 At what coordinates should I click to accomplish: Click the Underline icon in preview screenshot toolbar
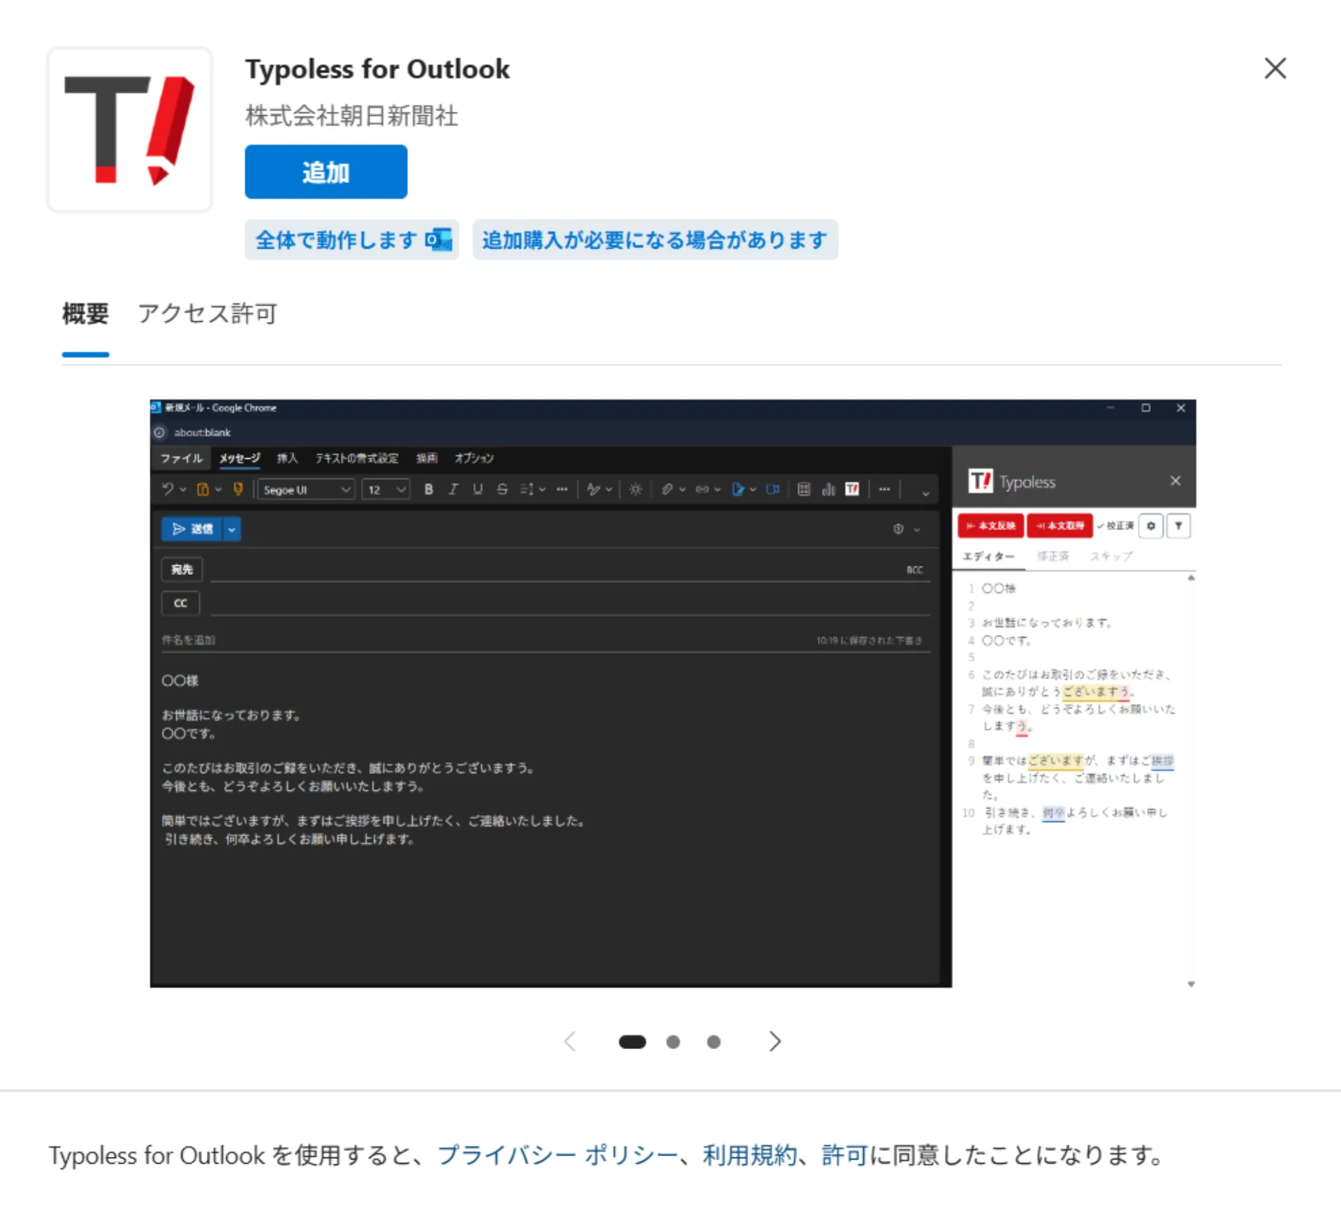478,490
